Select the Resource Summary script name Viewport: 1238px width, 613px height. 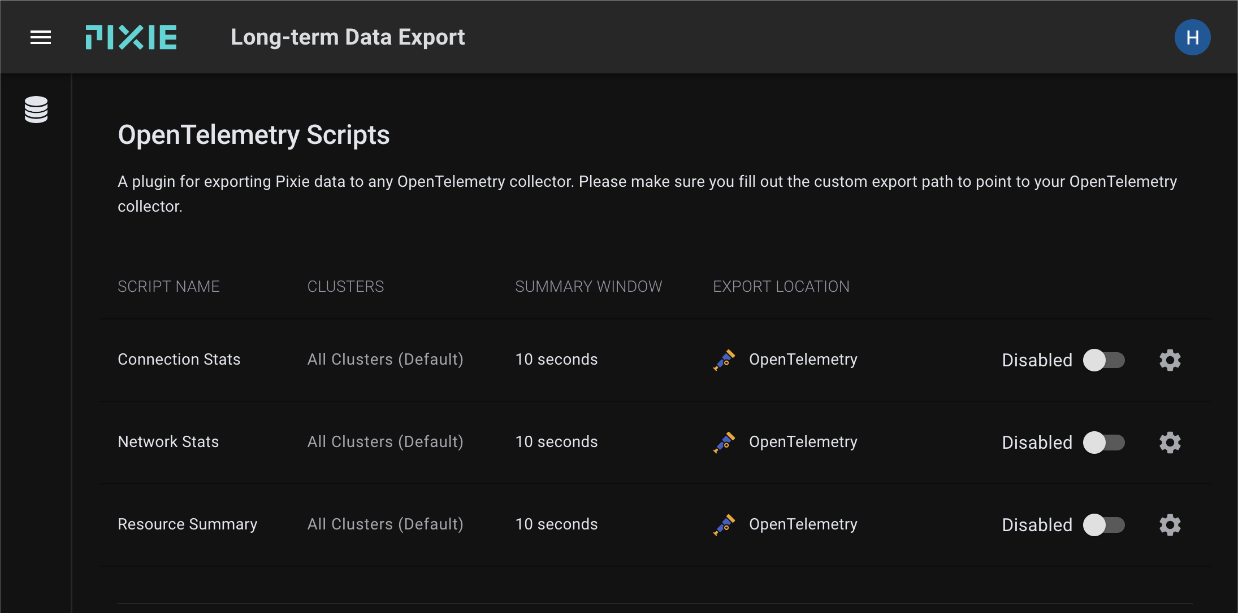coord(187,524)
